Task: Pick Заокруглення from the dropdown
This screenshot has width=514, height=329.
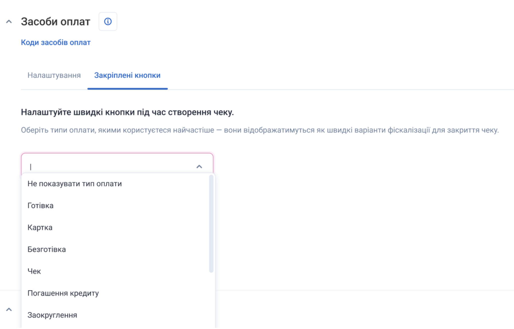Action: click(x=52, y=315)
